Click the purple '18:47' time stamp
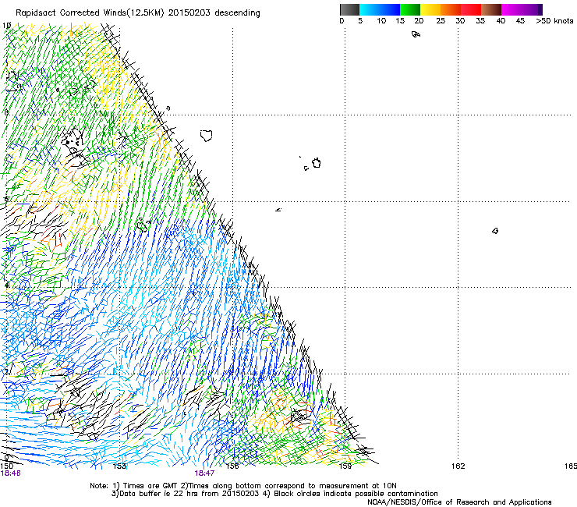The width and height of the screenshot is (577, 507). click(x=204, y=473)
